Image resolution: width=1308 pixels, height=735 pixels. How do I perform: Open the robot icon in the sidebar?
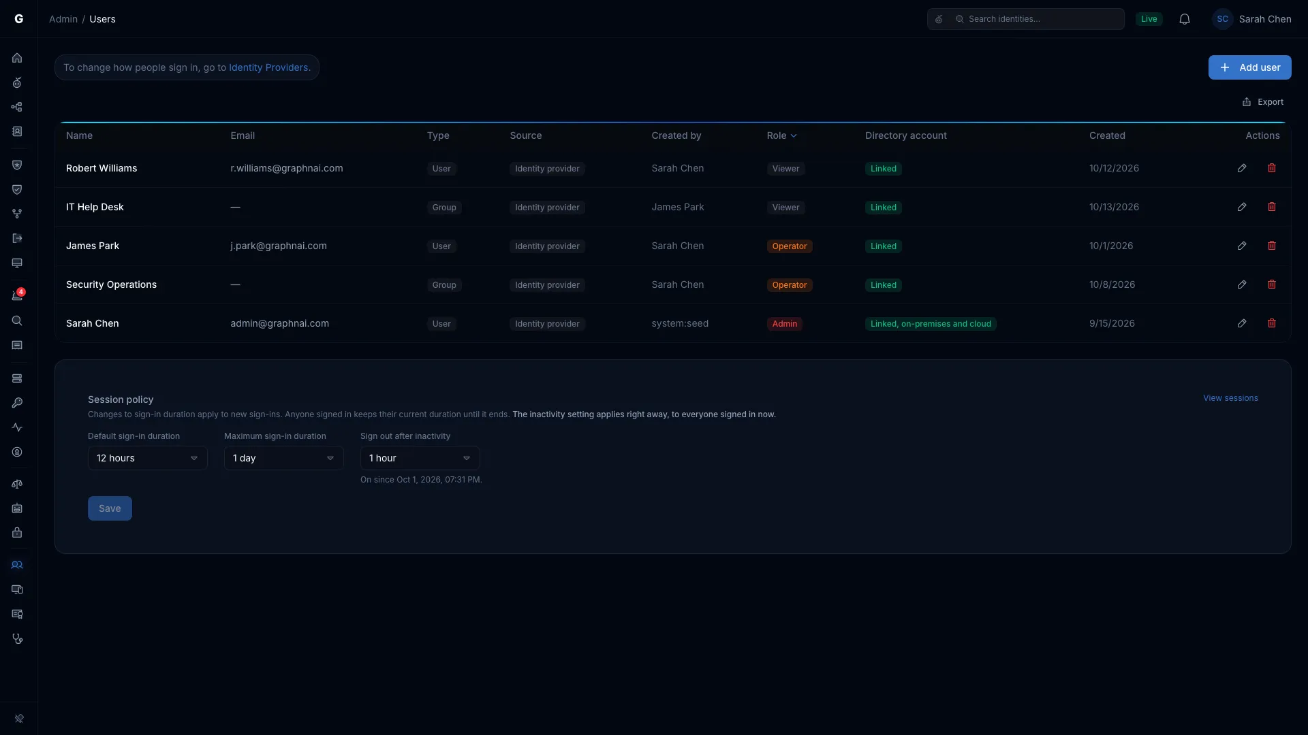17,508
